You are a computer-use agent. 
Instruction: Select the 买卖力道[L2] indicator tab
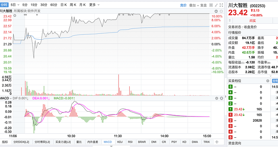coord(63,142)
